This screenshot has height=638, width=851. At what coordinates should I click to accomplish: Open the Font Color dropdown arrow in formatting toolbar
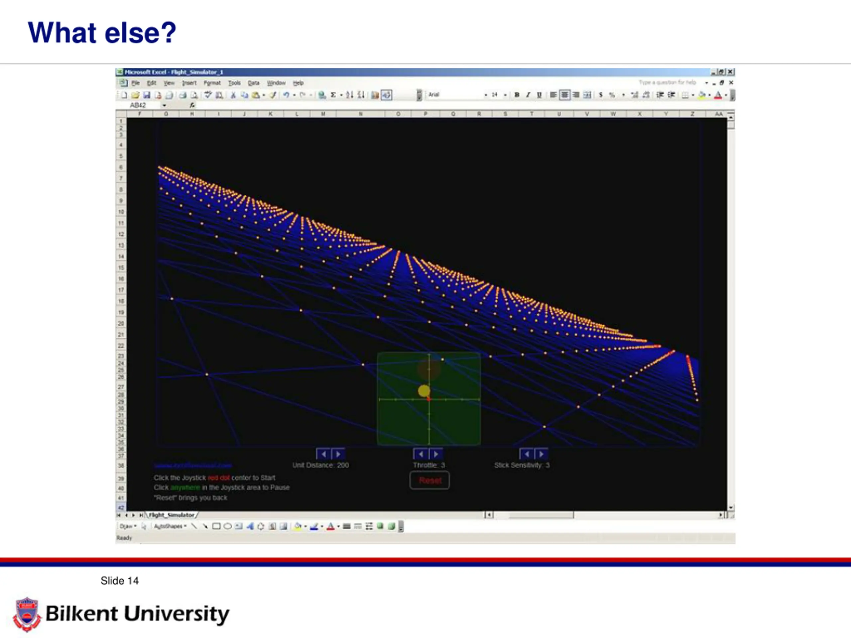[x=726, y=95]
